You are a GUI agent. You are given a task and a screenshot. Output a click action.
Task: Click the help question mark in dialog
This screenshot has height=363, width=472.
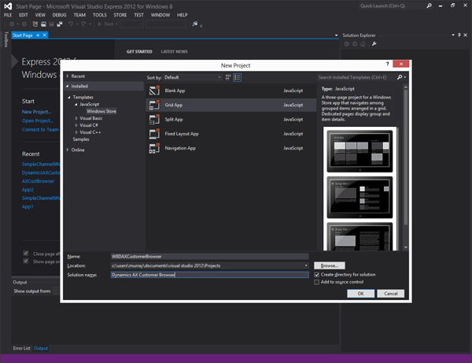coord(387,64)
